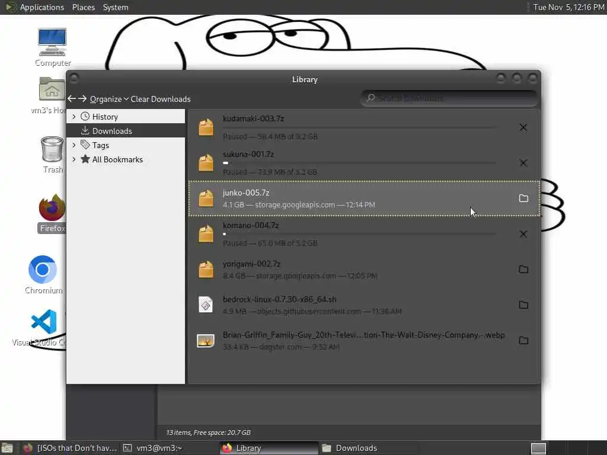Image resolution: width=607 pixels, height=455 pixels.
Task: Open the Applications menu
Action: click(x=42, y=7)
